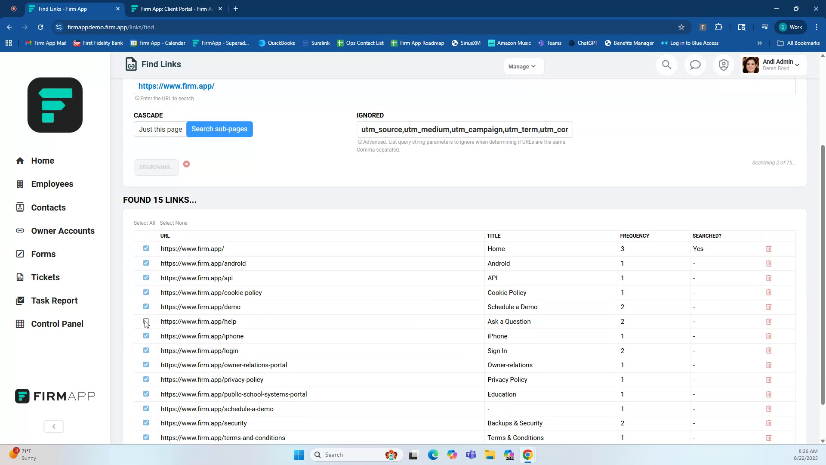Open the Chrome three-dot menu
The height and width of the screenshot is (465, 826).
click(816, 27)
